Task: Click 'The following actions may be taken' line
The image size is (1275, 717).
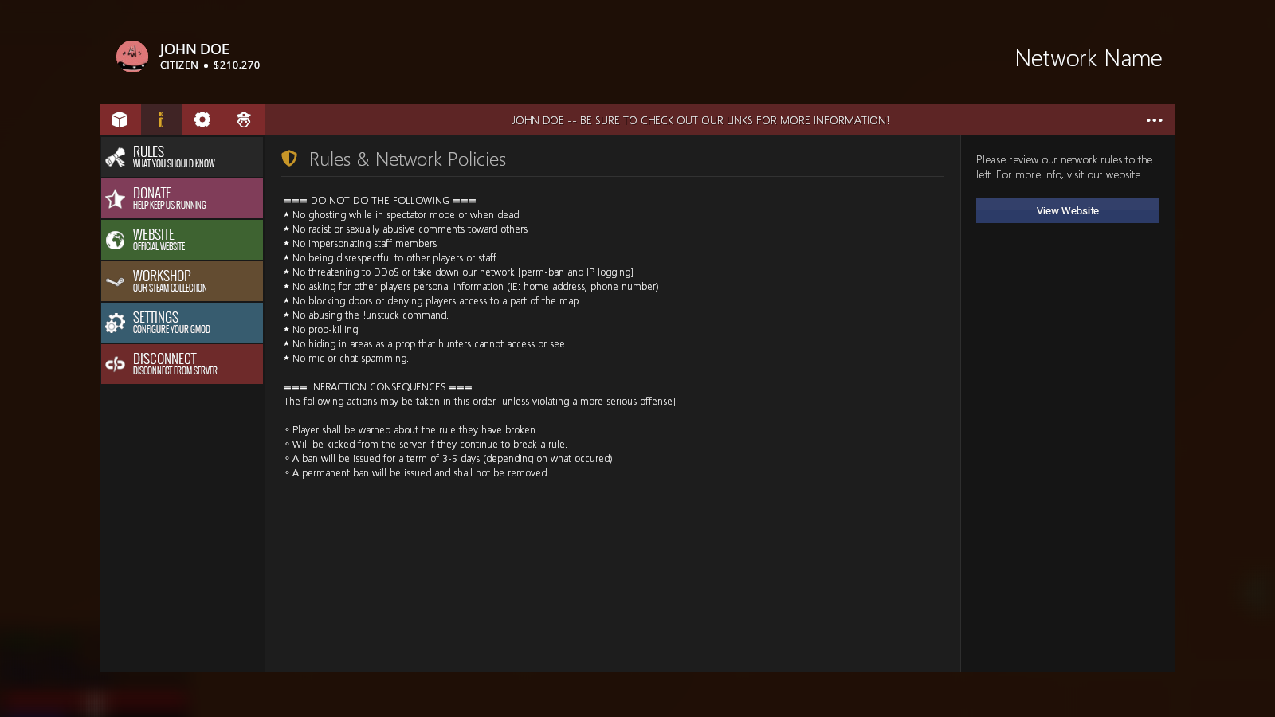Action: pyautogui.click(x=481, y=402)
